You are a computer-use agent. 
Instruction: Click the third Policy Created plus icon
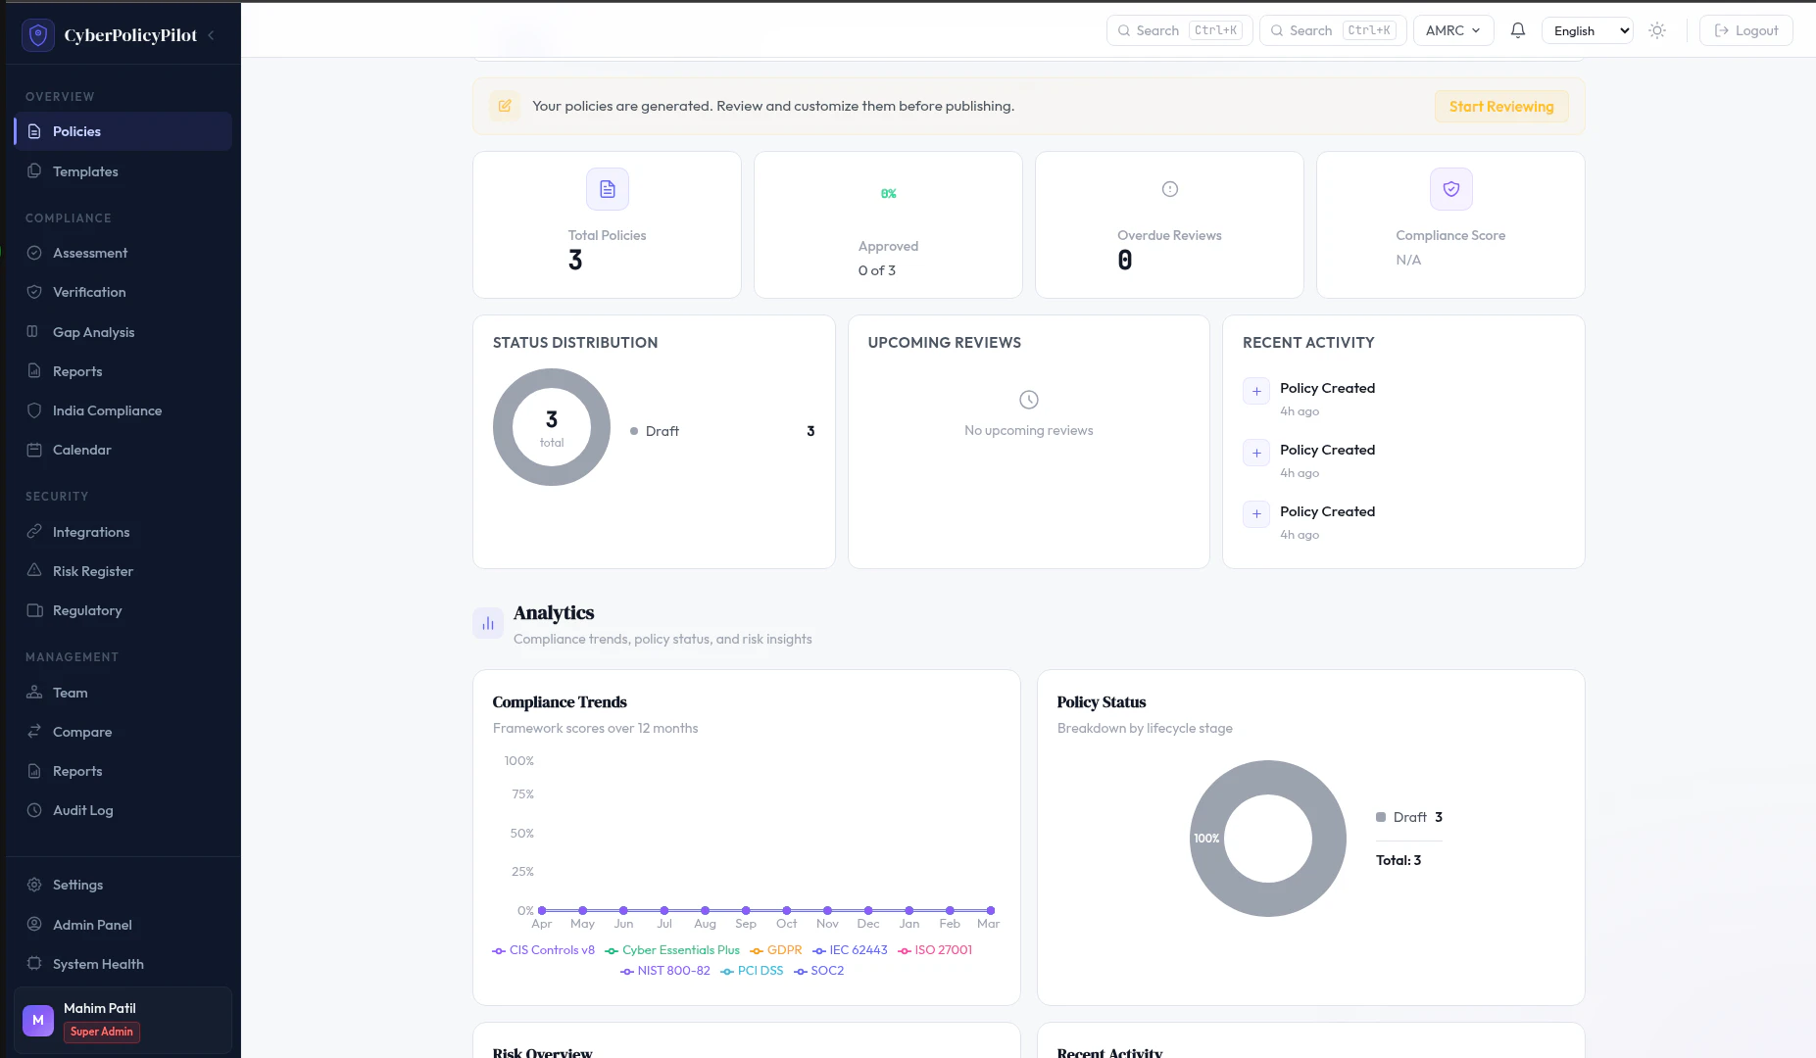(1256, 514)
